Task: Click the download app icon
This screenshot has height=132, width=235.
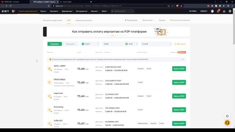Action: point(224,11)
